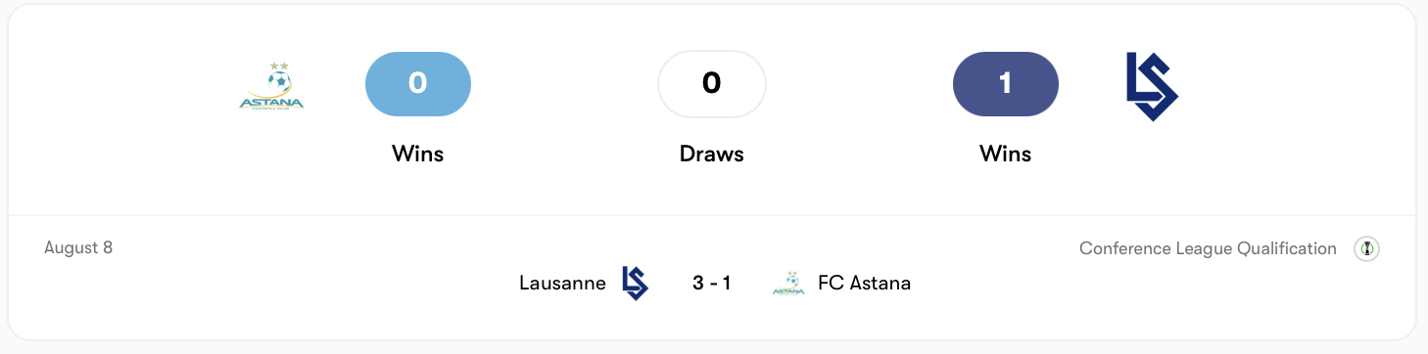
Task: Click the Conference League competition icon
Action: [x=1366, y=249]
